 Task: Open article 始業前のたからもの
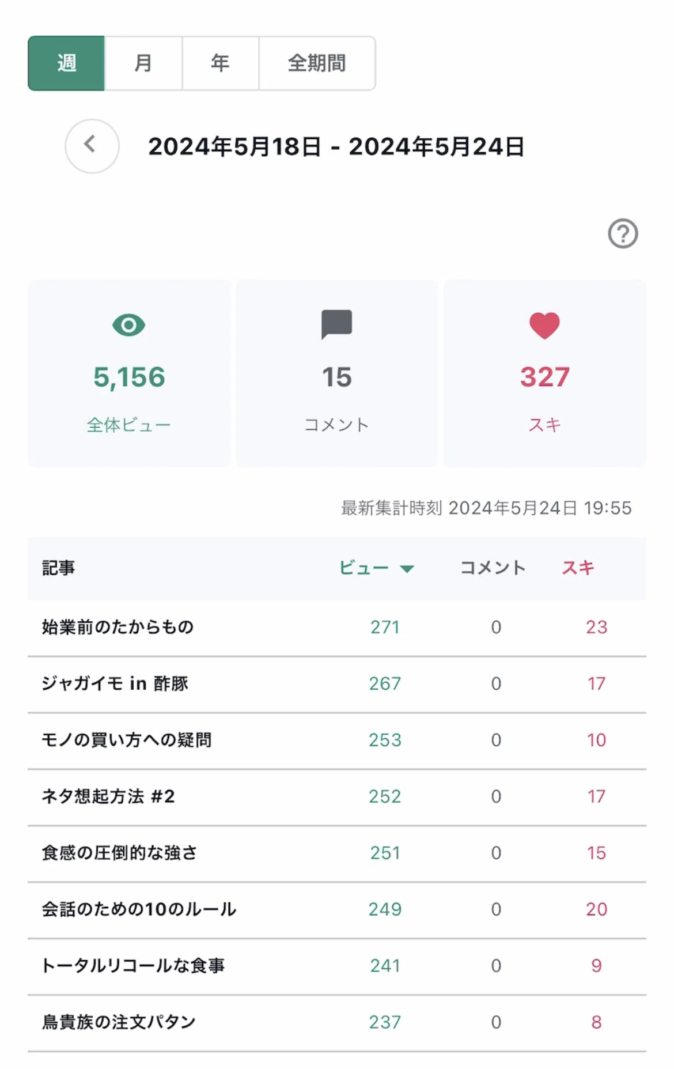click(118, 627)
